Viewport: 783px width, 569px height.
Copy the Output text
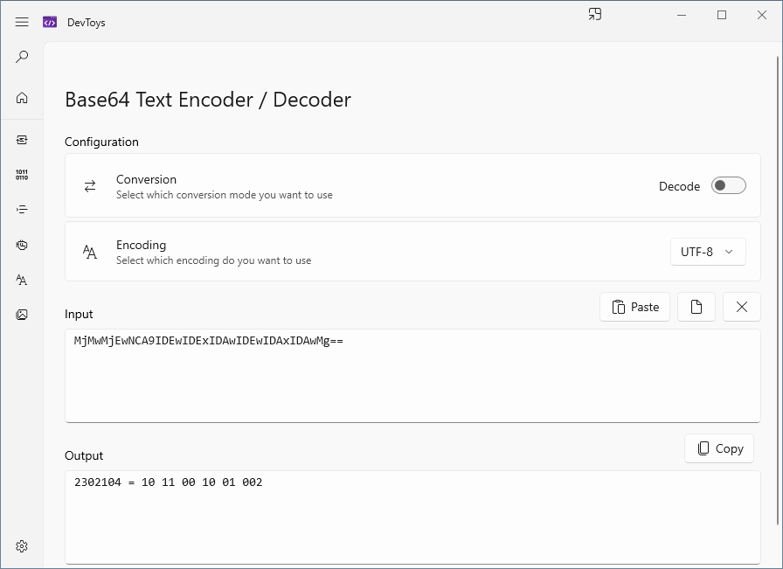[x=719, y=448]
